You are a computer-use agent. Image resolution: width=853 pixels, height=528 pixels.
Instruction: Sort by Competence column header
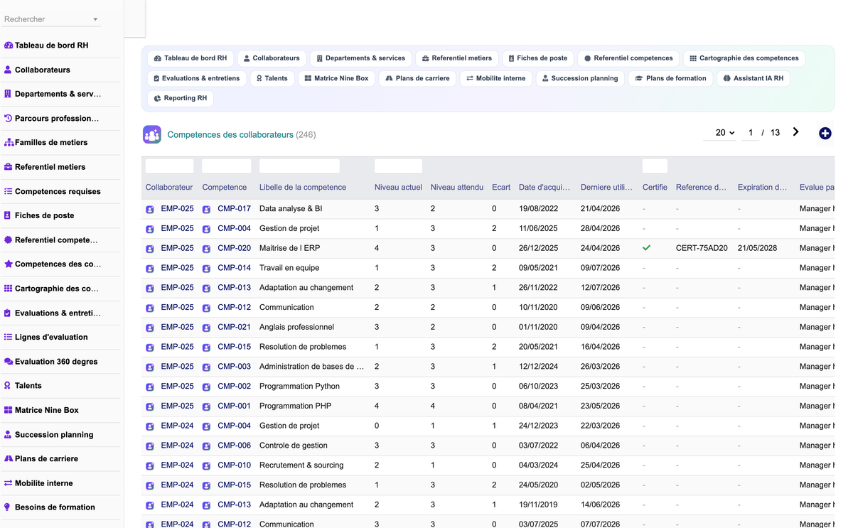[x=225, y=188]
